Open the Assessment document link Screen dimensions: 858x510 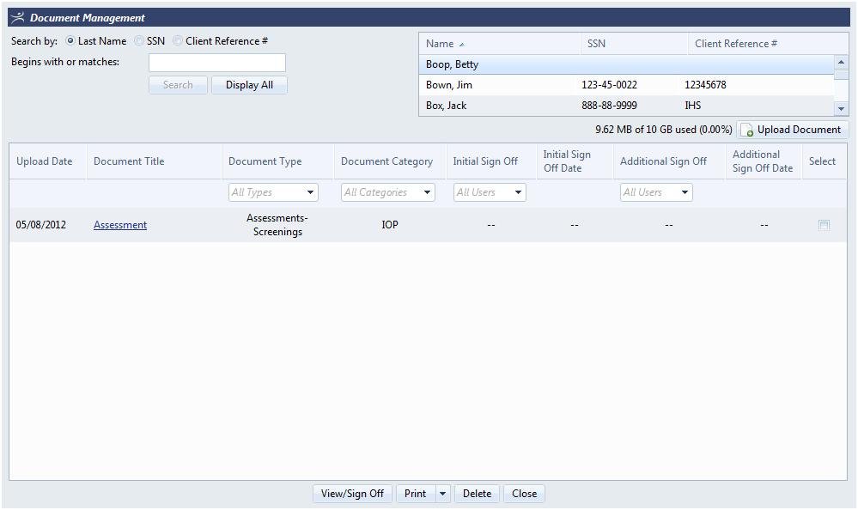click(x=120, y=225)
